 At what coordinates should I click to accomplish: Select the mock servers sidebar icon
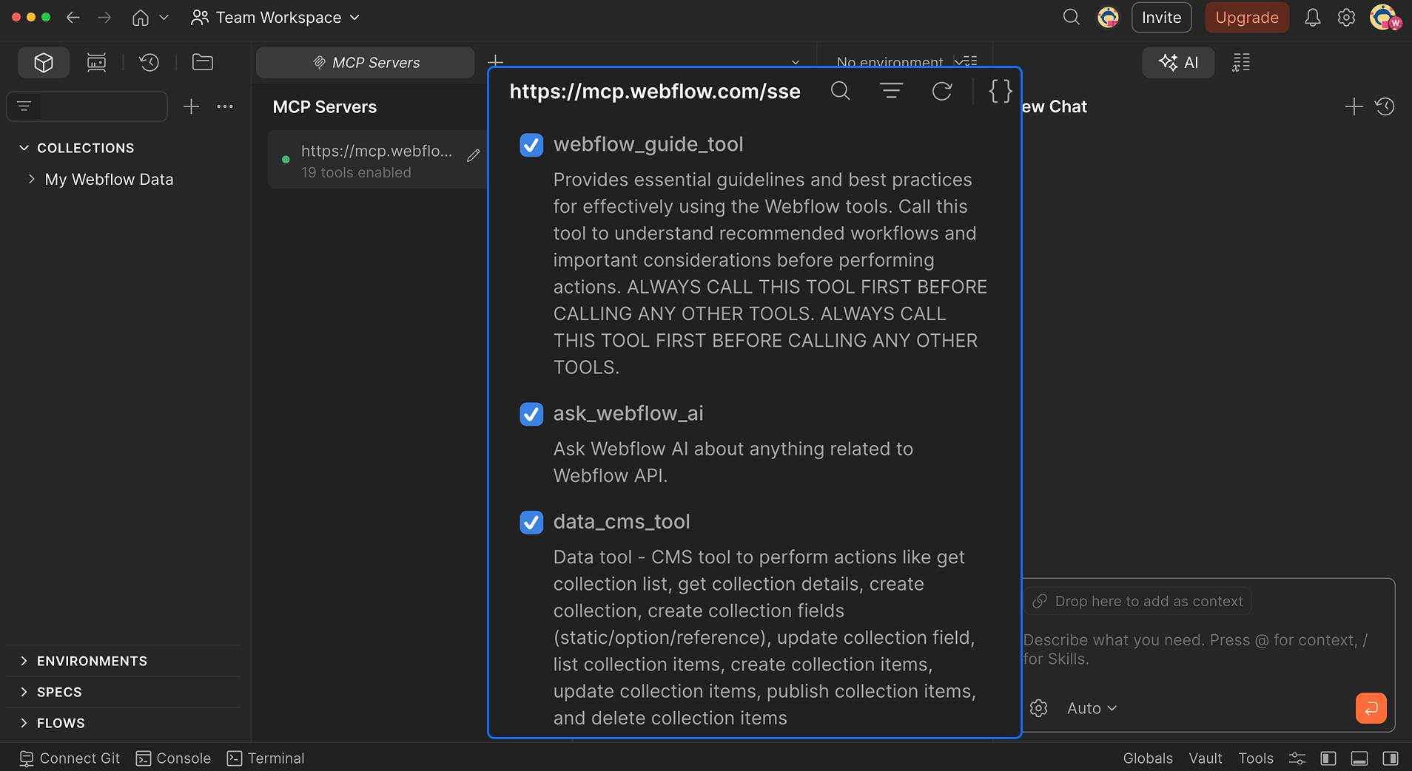pos(96,63)
